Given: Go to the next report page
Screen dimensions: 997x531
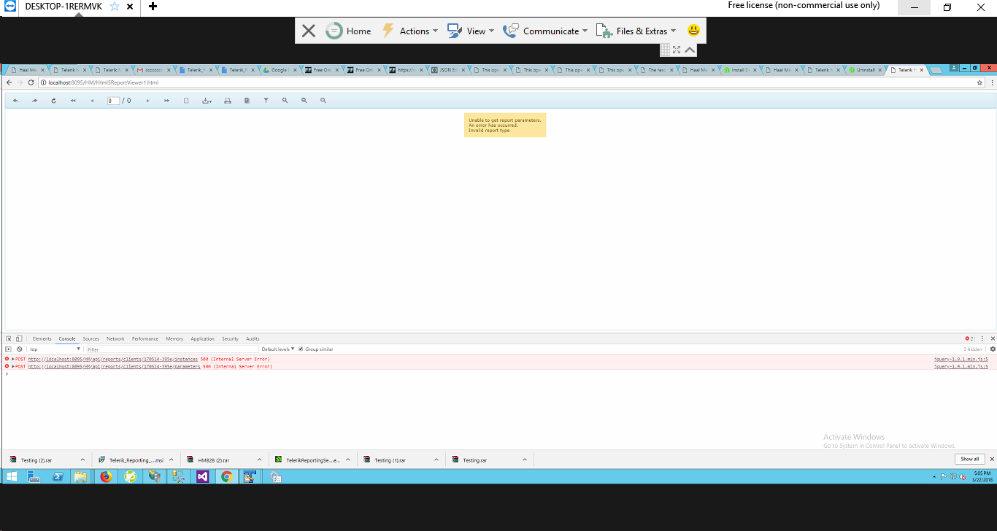Looking at the screenshot, I should [147, 101].
